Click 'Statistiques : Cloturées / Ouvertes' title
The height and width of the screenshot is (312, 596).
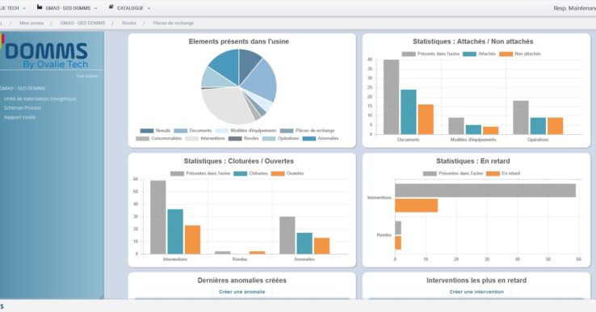click(239, 161)
